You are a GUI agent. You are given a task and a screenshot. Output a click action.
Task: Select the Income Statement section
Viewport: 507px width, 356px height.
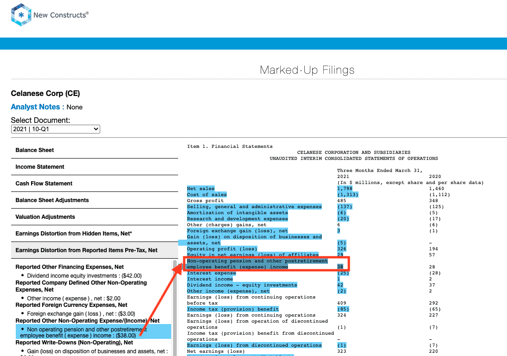(x=95, y=167)
